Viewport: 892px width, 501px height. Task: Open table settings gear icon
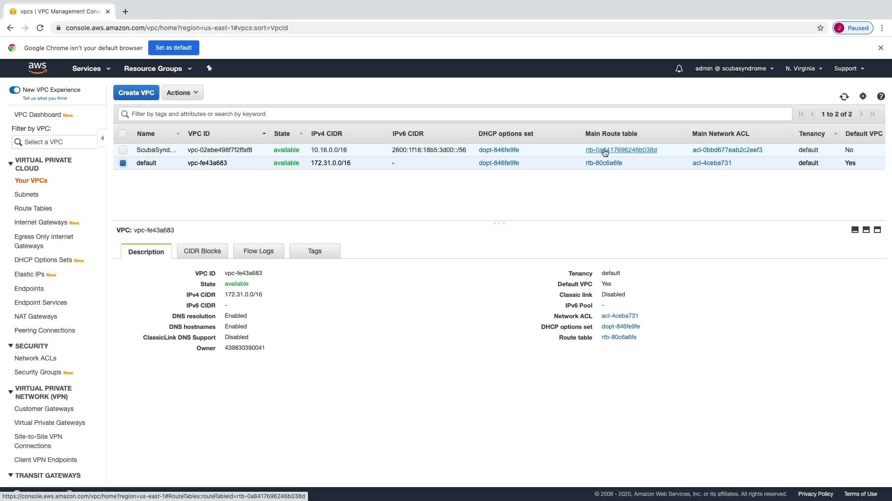coord(863,96)
